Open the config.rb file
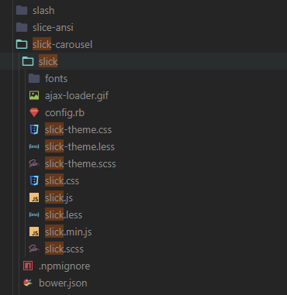Viewport: 287px width, 295px height. (x=64, y=113)
